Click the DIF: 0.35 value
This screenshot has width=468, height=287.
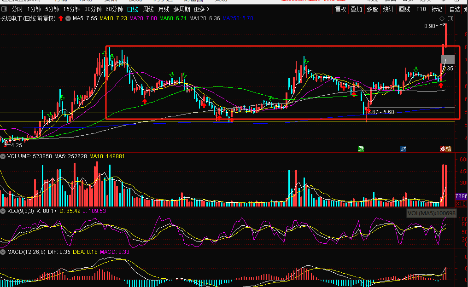(59, 252)
